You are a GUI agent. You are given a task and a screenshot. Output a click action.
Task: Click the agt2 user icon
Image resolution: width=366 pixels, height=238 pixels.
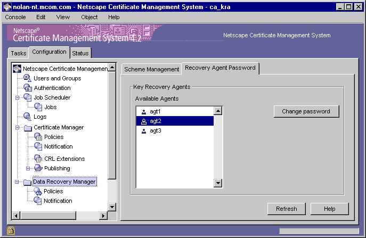[144, 121]
